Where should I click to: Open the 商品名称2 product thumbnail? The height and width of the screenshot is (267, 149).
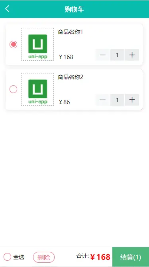pyautogui.click(x=37, y=89)
